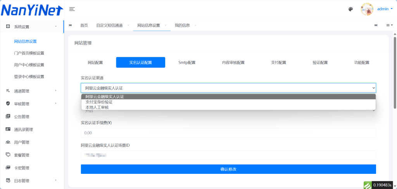
Task: Open the tab operations list menu
Action: (389, 25)
